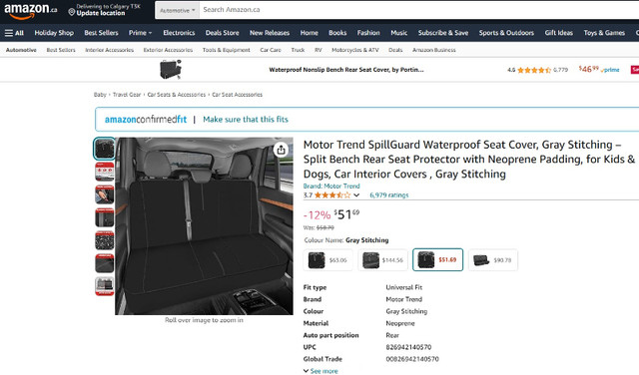The image size is (639, 375).
Task: Click the amazonconfirmedfit logo
Action: [x=146, y=120]
